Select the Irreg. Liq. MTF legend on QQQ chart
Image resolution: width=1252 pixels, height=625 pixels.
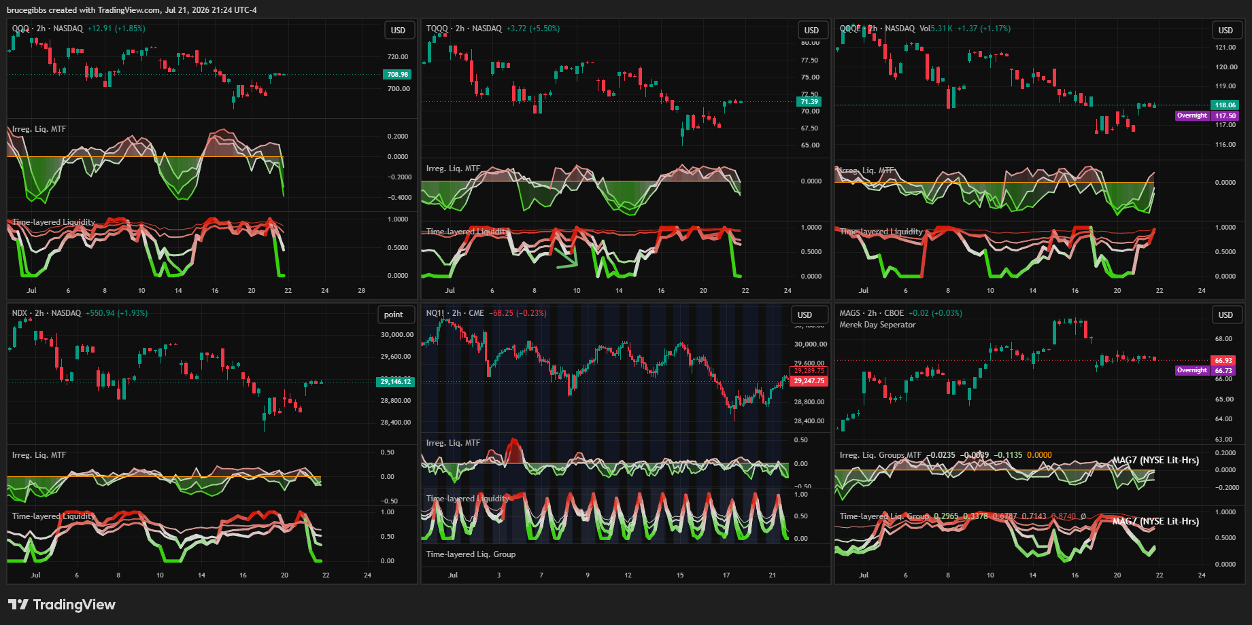(39, 129)
